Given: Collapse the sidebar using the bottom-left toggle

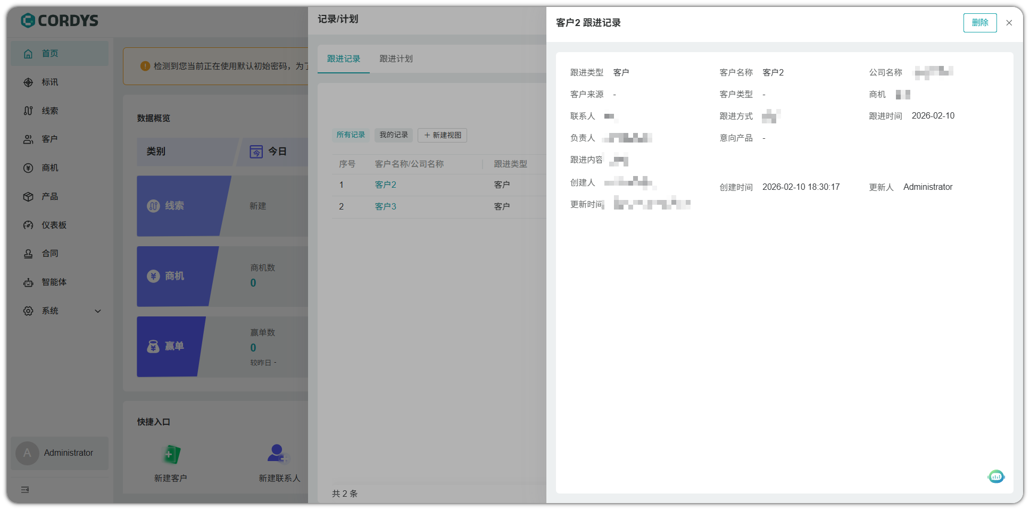Looking at the screenshot, I should (24, 490).
